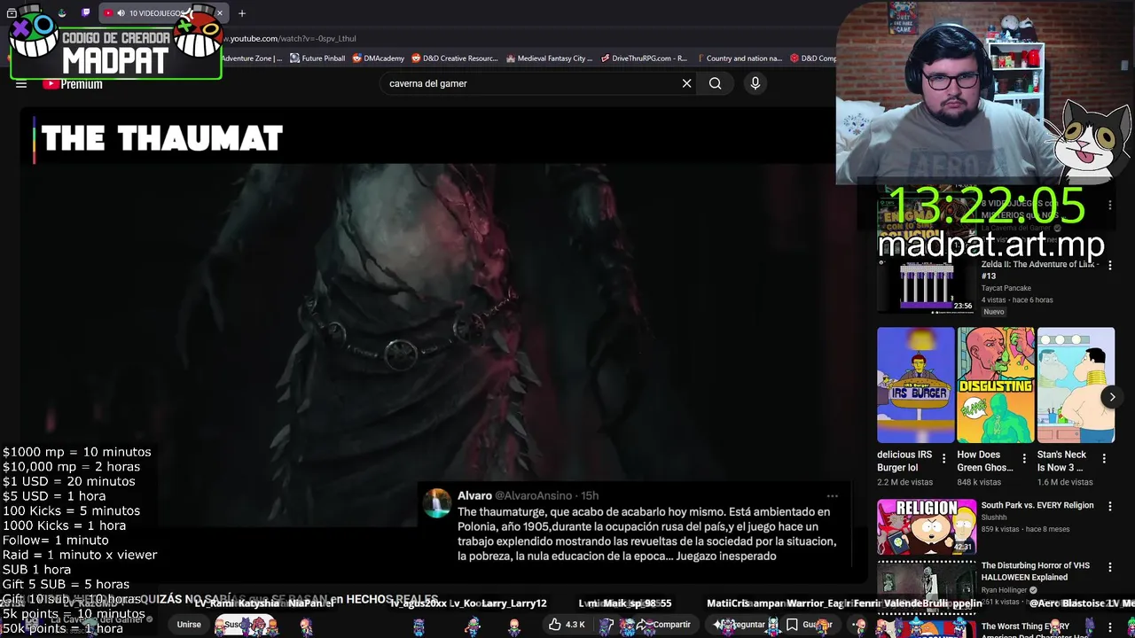
Task: Open the 'Stan's Neck Is Now 3...' short
Action: [1076, 385]
